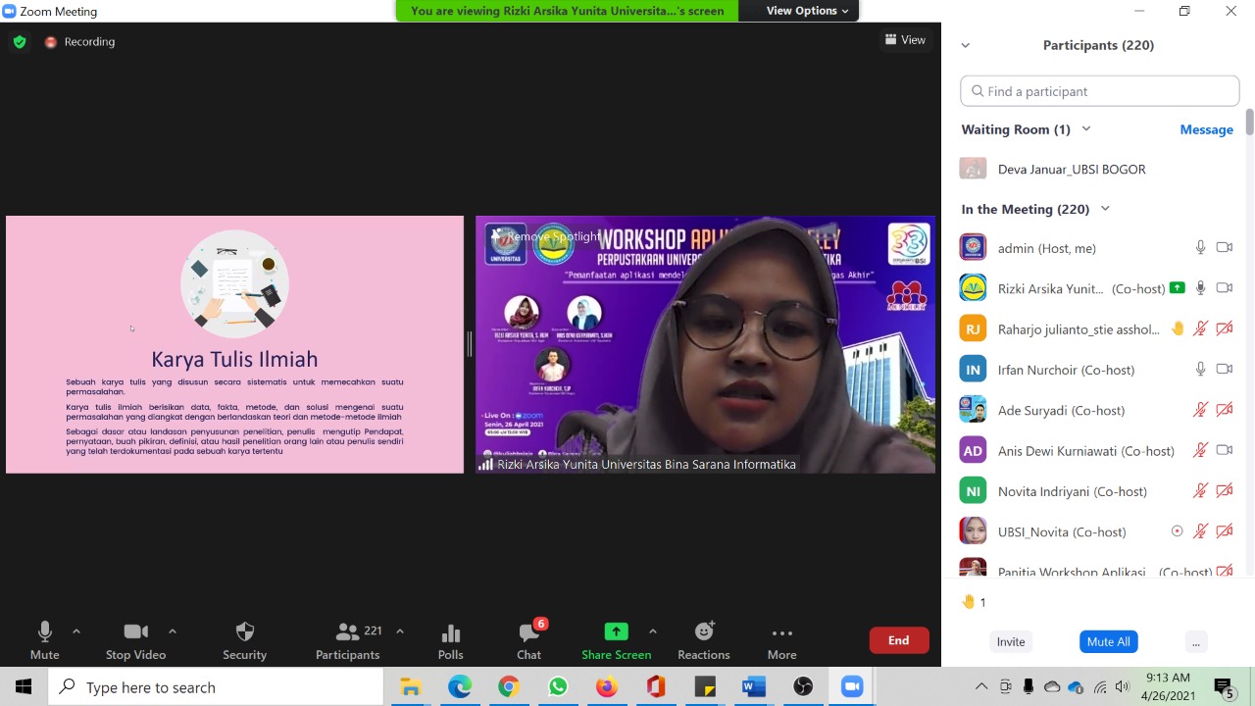Open participants panel ellipsis options button
The image size is (1255, 706).
[x=1195, y=641]
